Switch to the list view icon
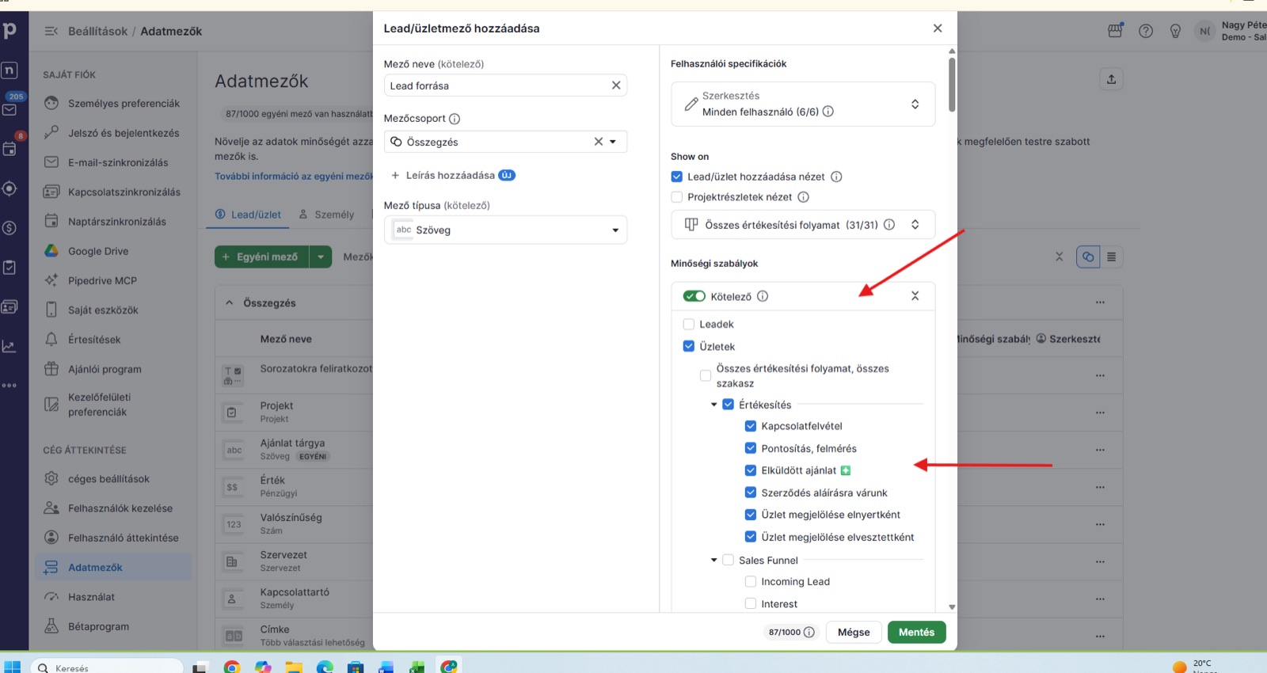Image resolution: width=1267 pixels, height=673 pixels. [1111, 257]
